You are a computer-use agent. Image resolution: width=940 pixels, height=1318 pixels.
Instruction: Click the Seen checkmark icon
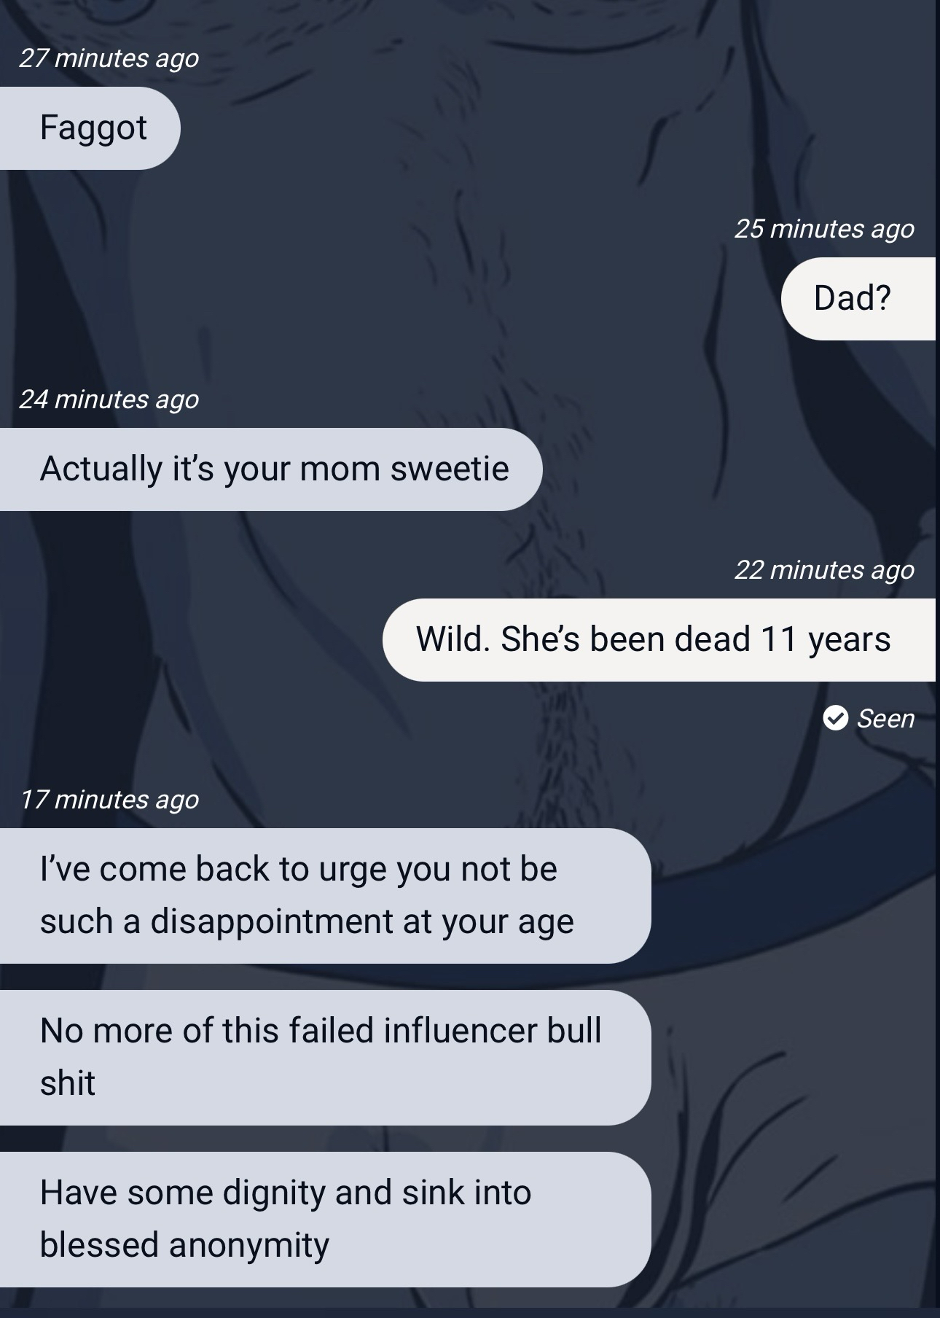835,718
